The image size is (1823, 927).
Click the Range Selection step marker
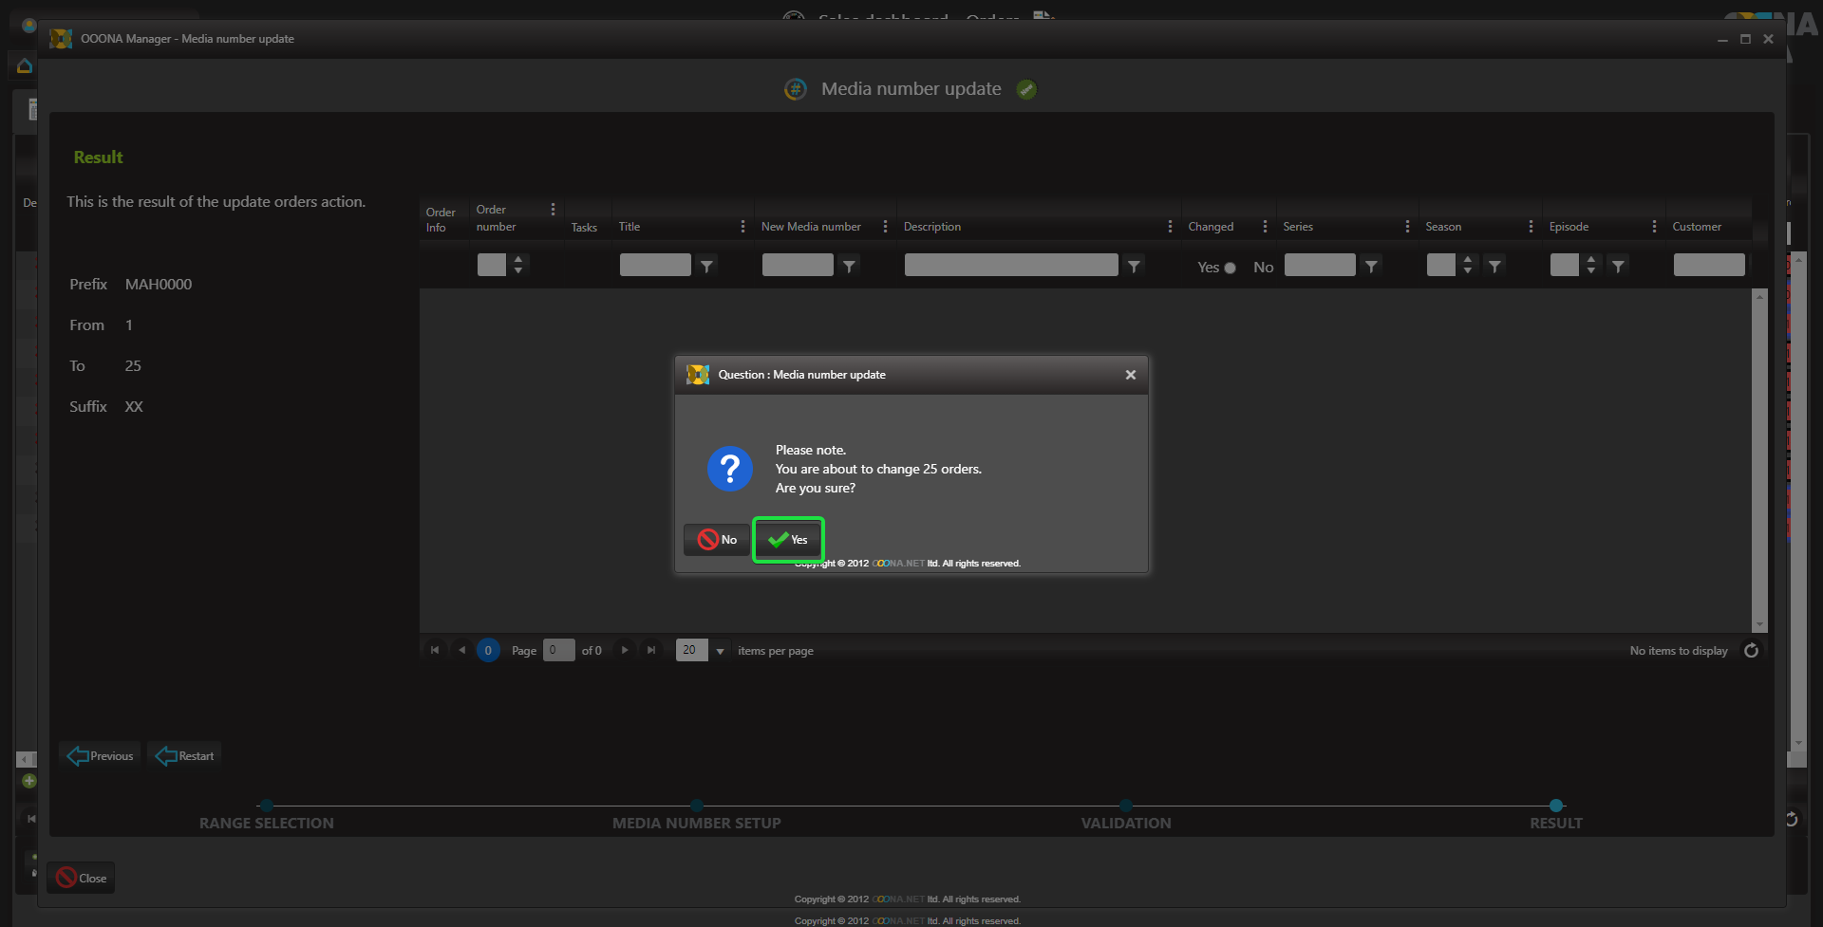pos(267,806)
